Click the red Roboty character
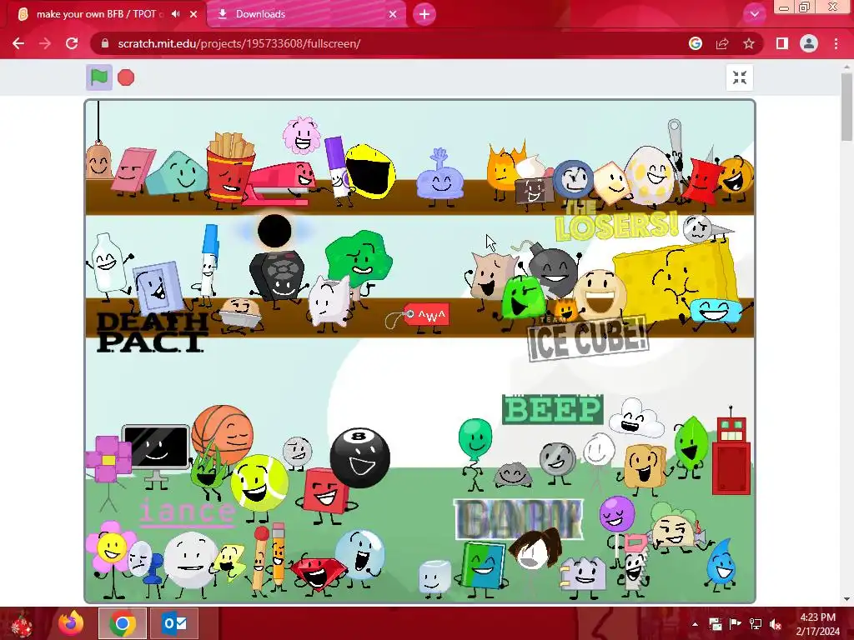Image resolution: width=854 pixels, height=640 pixels. [731, 456]
